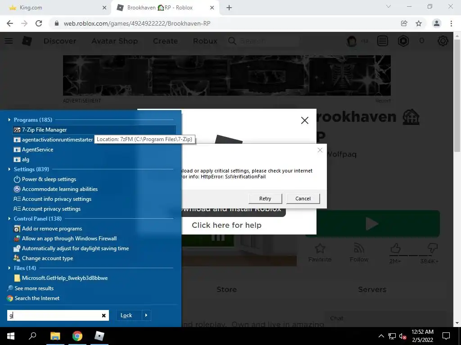Open Avatar Shop in Roblox navbar
The image size is (461, 345).
(x=115, y=41)
